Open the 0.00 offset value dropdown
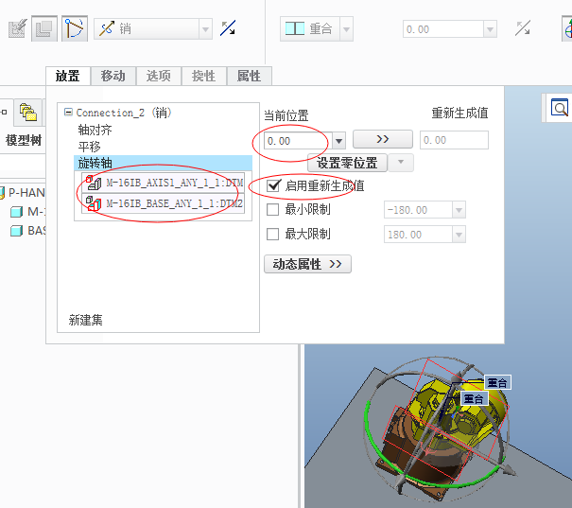Image resolution: width=572 pixels, height=508 pixels. pyautogui.click(x=490, y=29)
